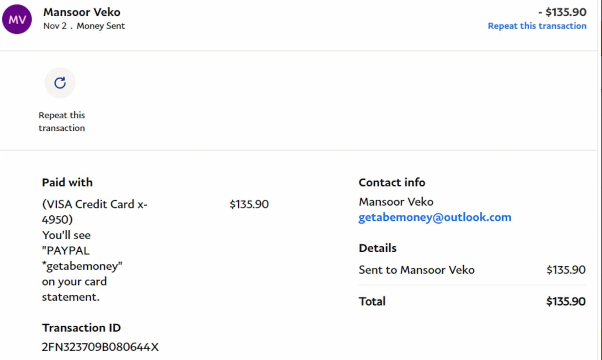Click the circular repeat arrow icon
This screenshot has width=602, height=360.
click(60, 83)
